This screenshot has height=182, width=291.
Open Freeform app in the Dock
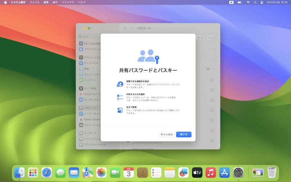[x=183, y=173]
